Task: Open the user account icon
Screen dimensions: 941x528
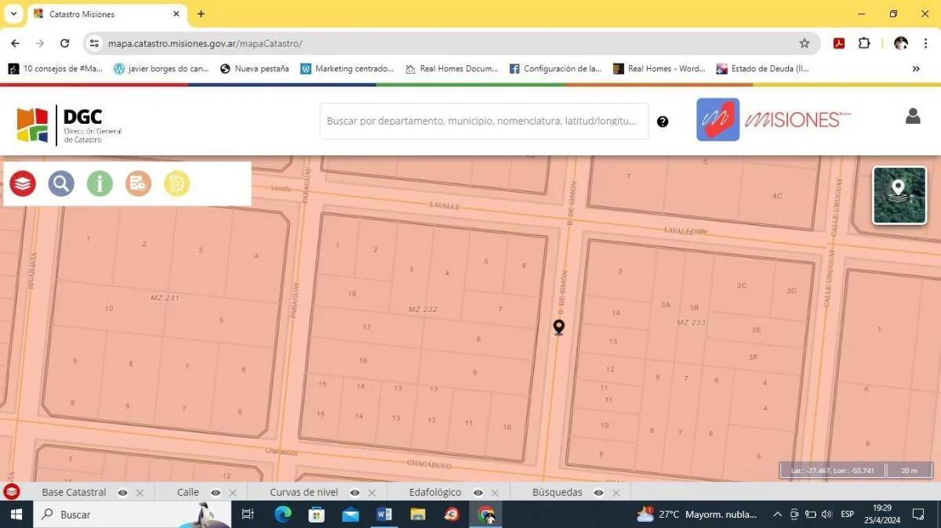Action: tap(913, 116)
